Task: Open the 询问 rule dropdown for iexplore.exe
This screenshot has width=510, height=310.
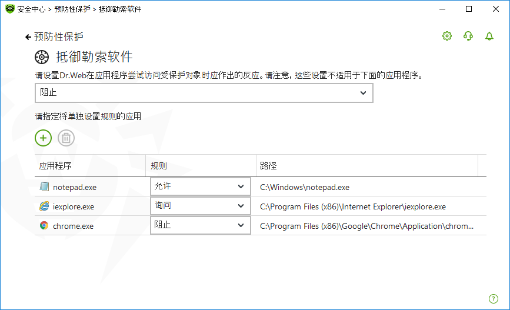Action: (x=200, y=206)
